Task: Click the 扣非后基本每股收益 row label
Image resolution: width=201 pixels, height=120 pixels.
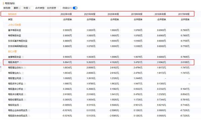Action: pos(18,41)
